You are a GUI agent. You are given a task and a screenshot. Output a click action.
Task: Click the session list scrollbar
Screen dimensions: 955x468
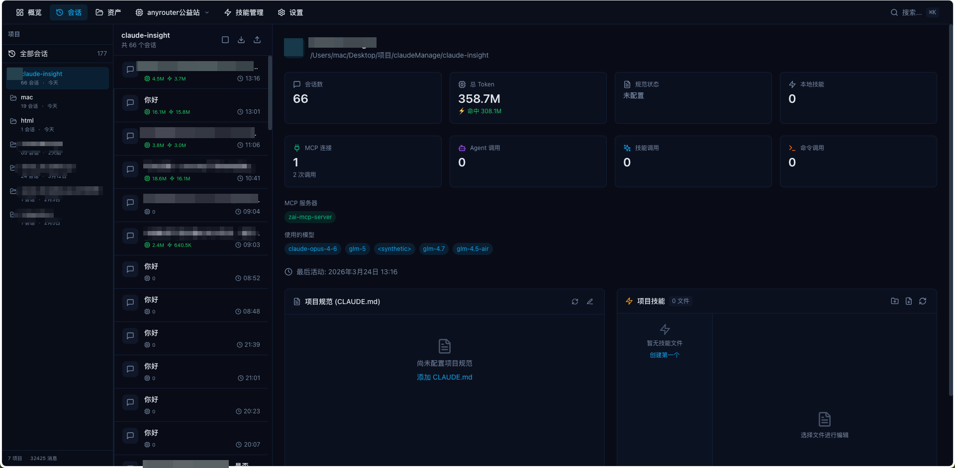click(x=270, y=93)
